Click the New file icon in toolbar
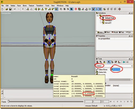The image size is (135, 109). pyautogui.click(x=2, y=9)
